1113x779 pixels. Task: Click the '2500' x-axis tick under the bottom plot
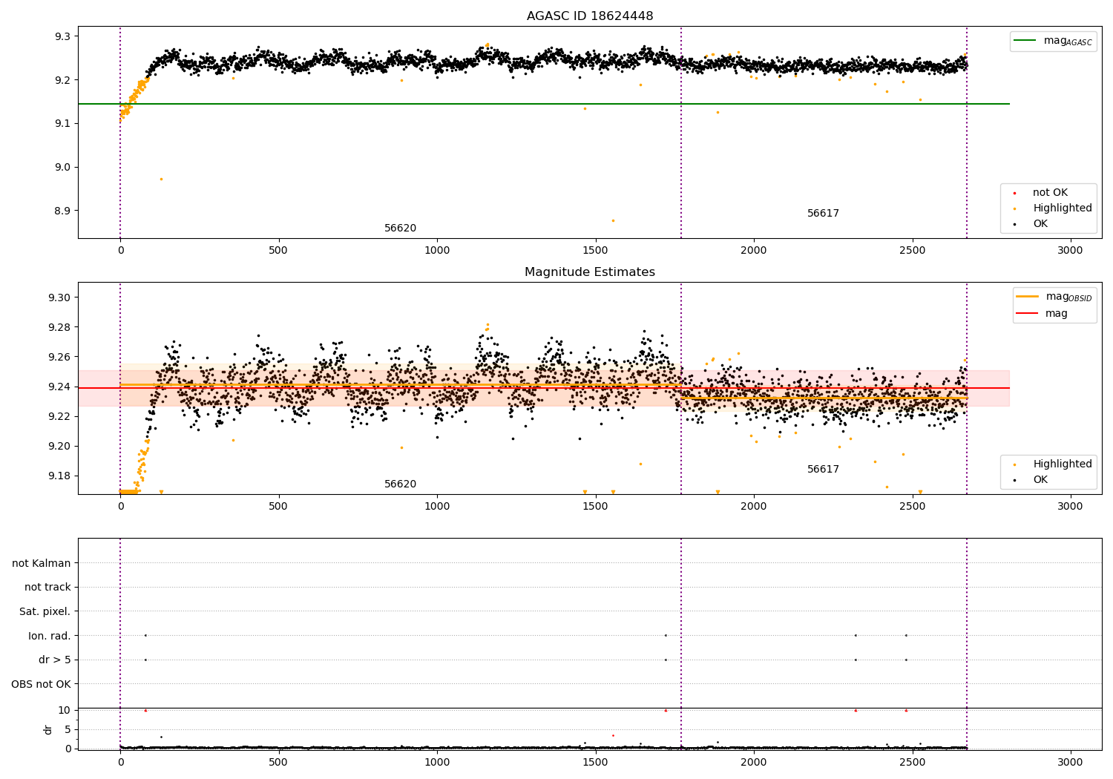point(912,762)
